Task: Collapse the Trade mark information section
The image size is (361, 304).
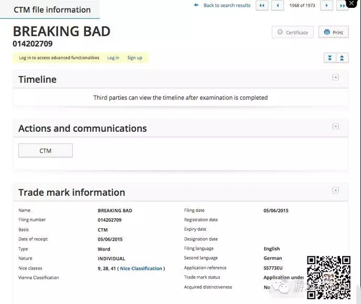Action: pyautogui.click(x=335, y=190)
